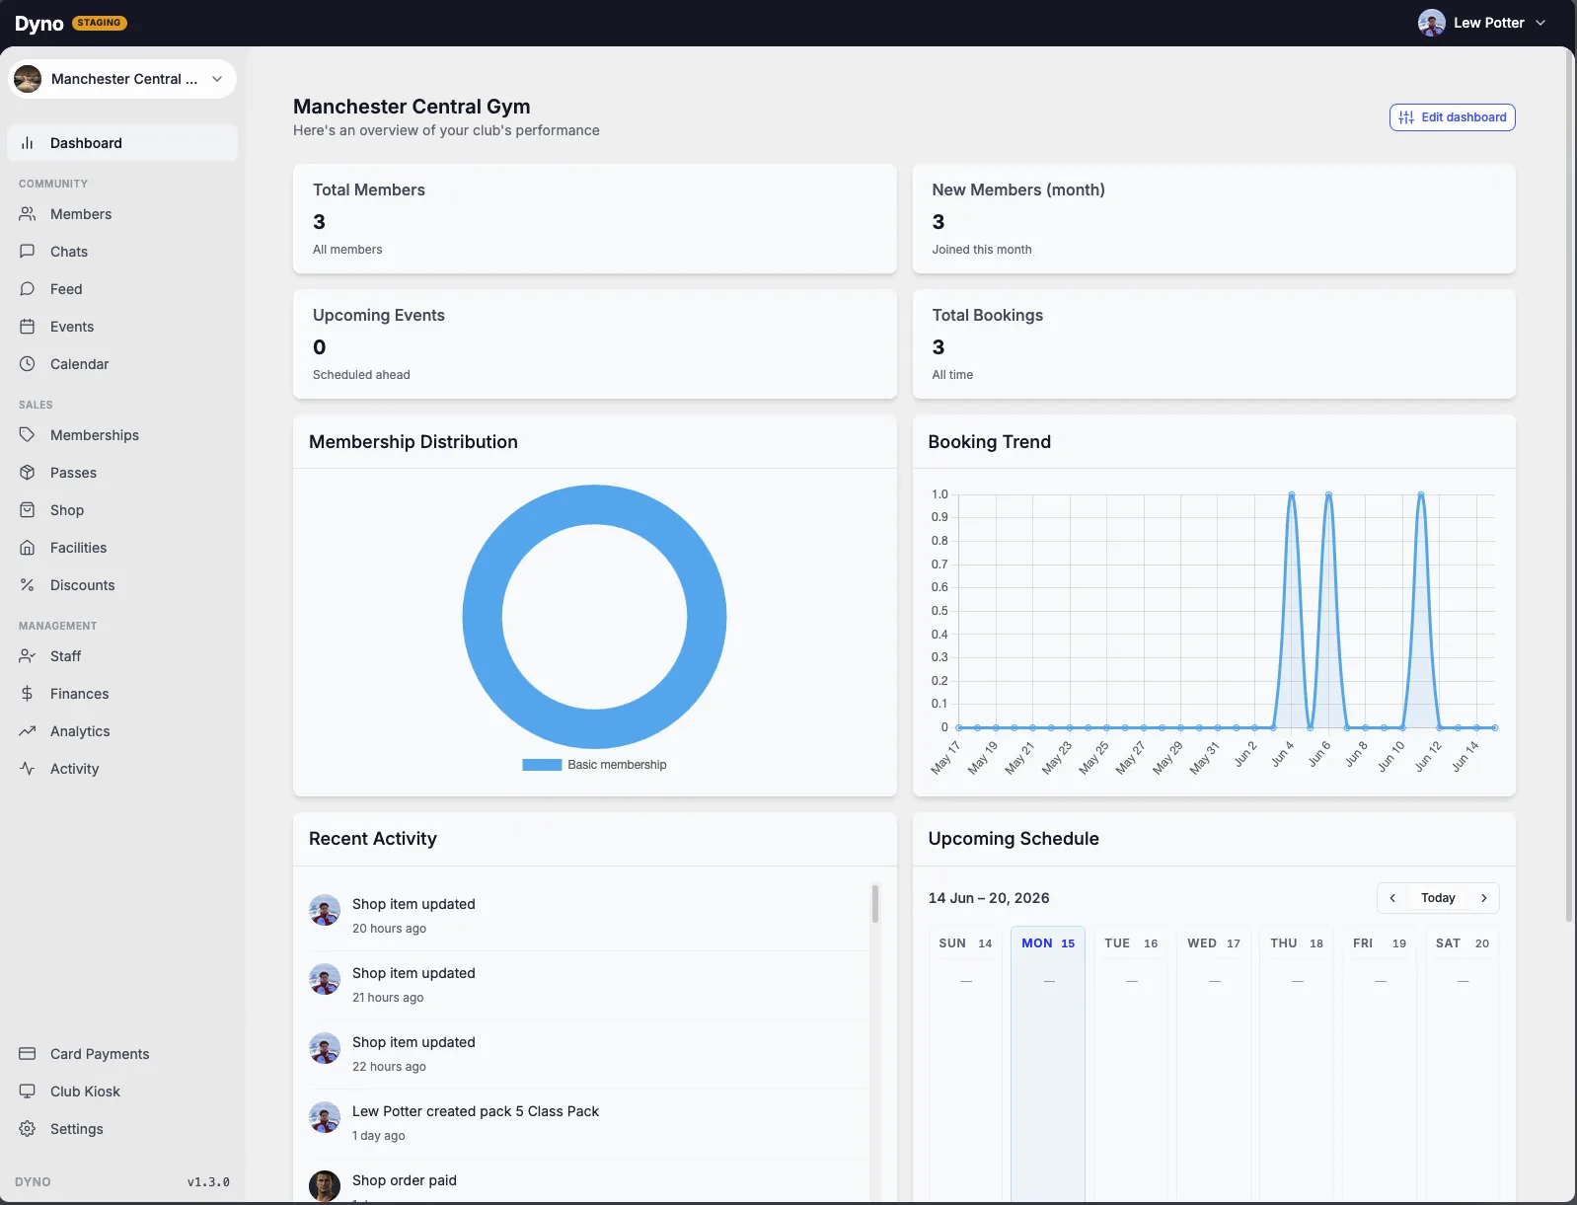This screenshot has height=1205, width=1577.
Task: Open the Members page icon in sidebar
Action: pos(28,214)
